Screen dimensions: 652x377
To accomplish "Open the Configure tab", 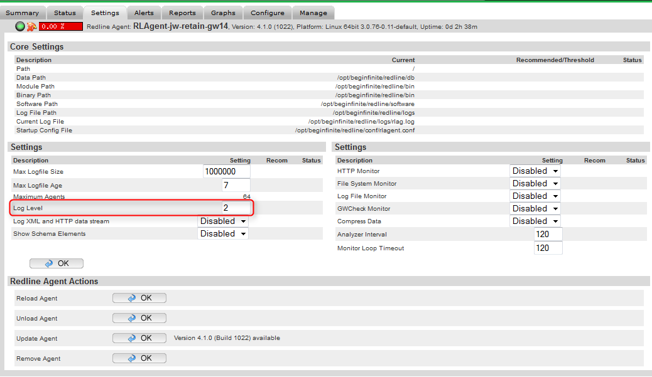I will (x=268, y=13).
